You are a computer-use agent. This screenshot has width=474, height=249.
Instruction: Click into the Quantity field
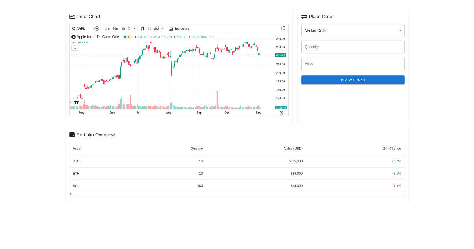pos(353,47)
